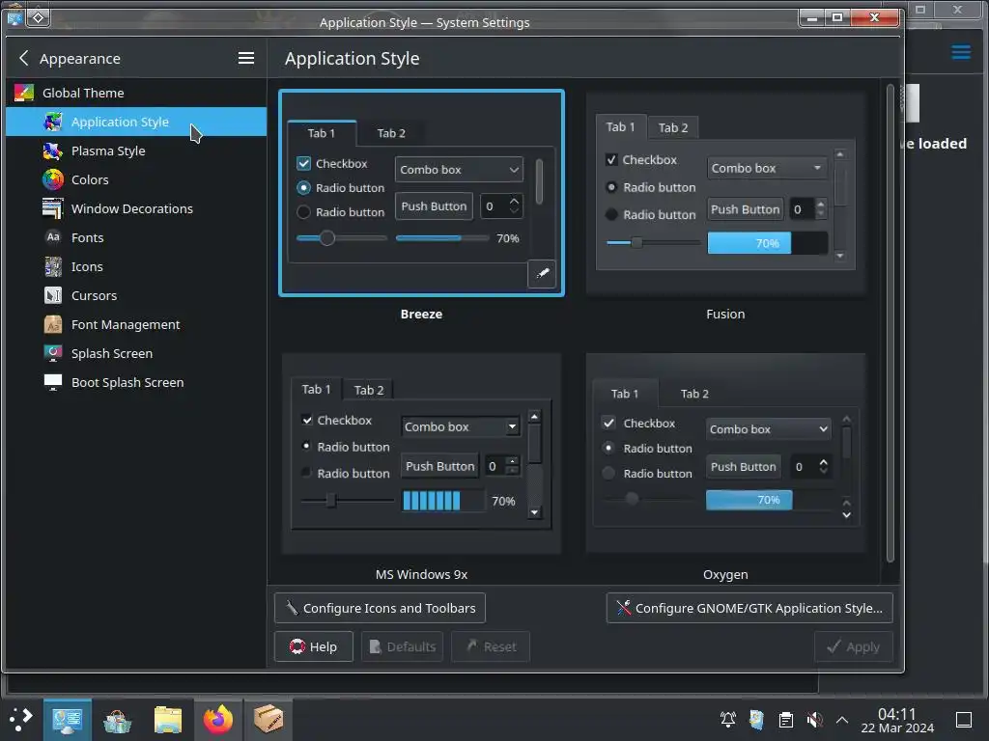The image size is (989, 741).
Task: Click the Help button
Action: [x=314, y=646]
